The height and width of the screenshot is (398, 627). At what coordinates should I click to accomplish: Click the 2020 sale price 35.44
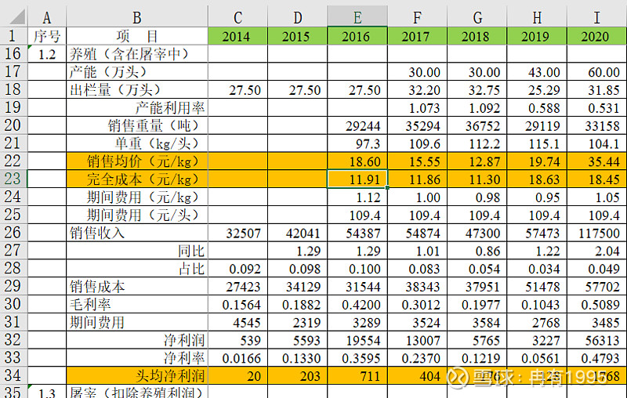pyautogui.click(x=596, y=161)
